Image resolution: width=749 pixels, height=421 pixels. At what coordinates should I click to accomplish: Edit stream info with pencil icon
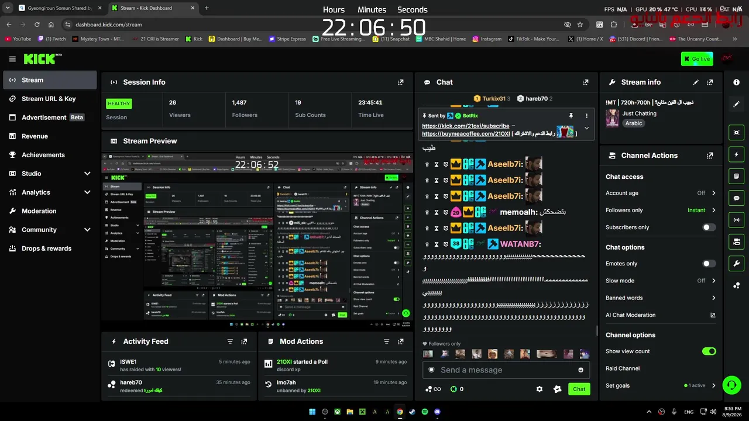pyautogui.click(x=696, y=82)
